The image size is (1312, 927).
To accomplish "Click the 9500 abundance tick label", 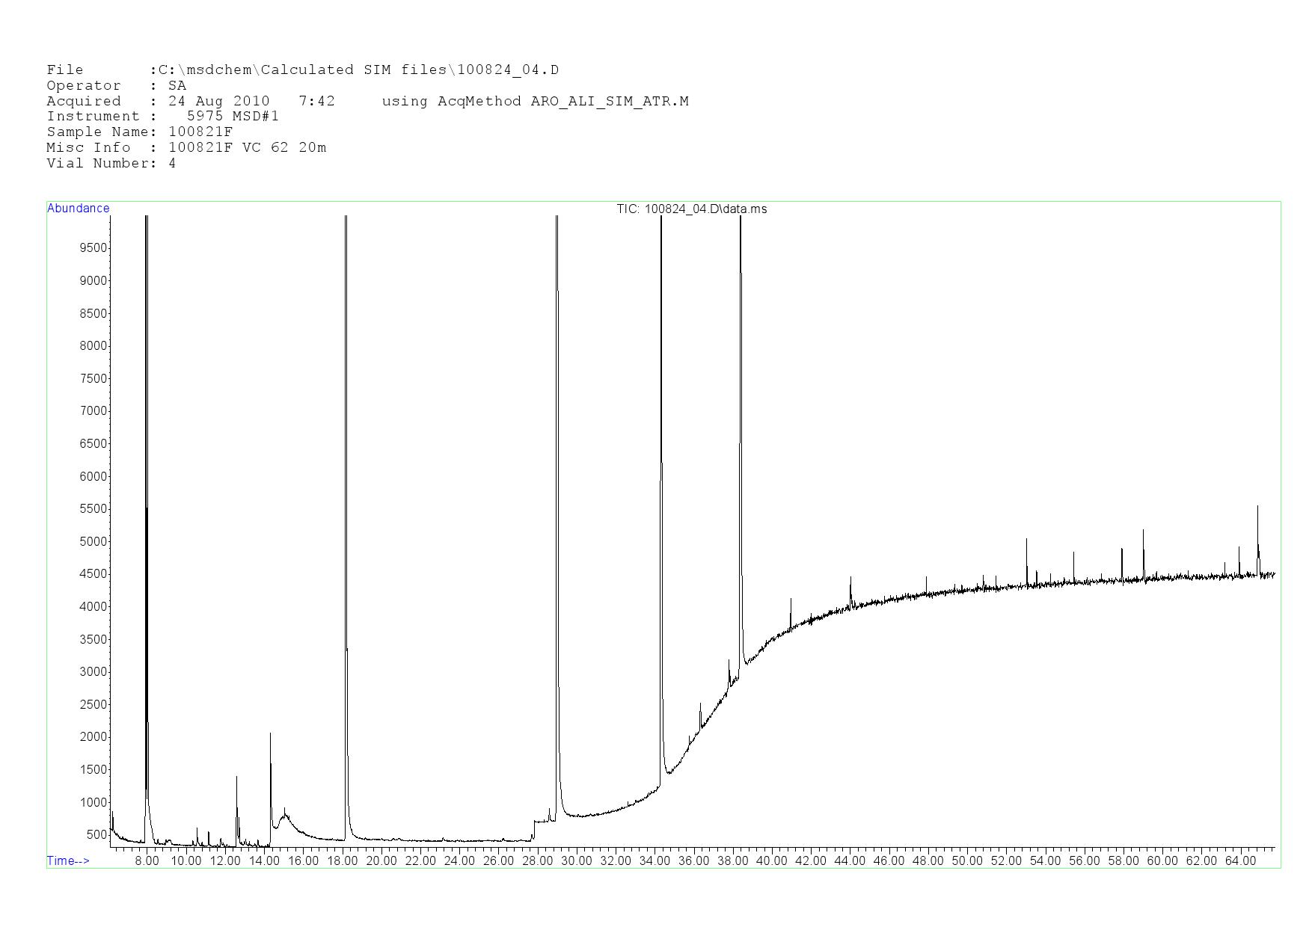I will (94, 248).
